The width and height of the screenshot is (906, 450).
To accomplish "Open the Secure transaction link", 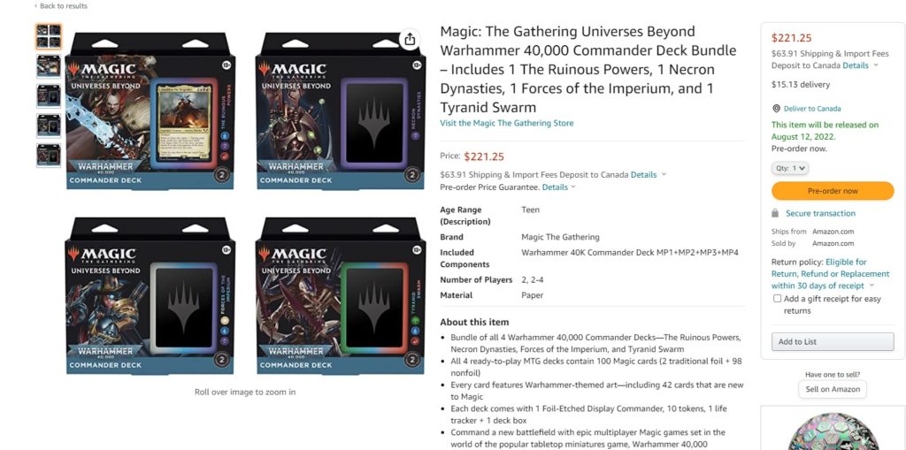I will 820,213.
